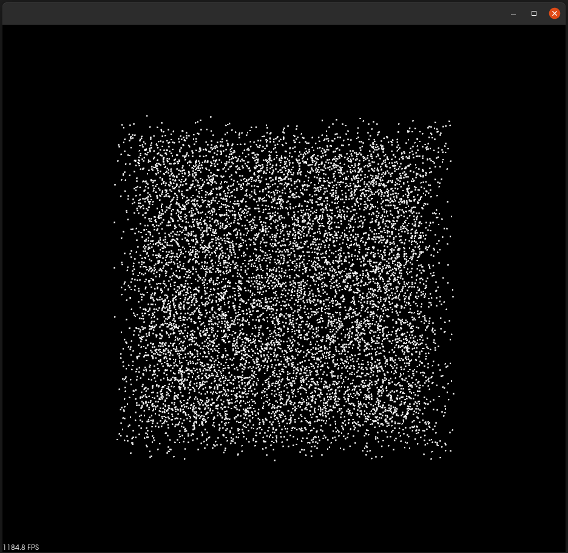Click the 1184.8 FPS counter text

(21, 547)
